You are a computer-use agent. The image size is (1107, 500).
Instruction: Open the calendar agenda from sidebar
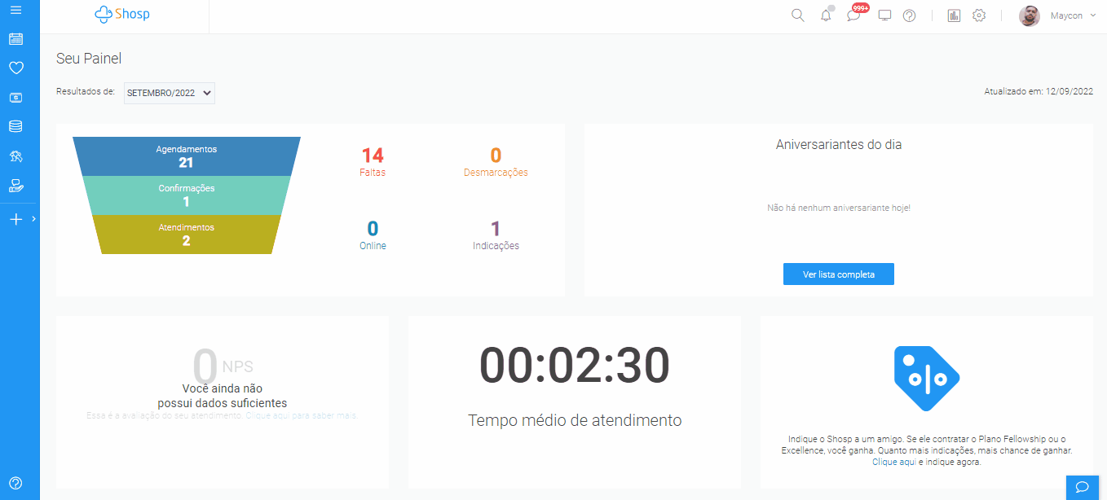coord(15,39)
